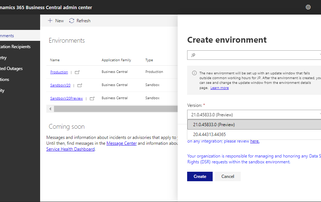
Task: Open Telemetry sidebar item
Action: click(x=20, y=58)
